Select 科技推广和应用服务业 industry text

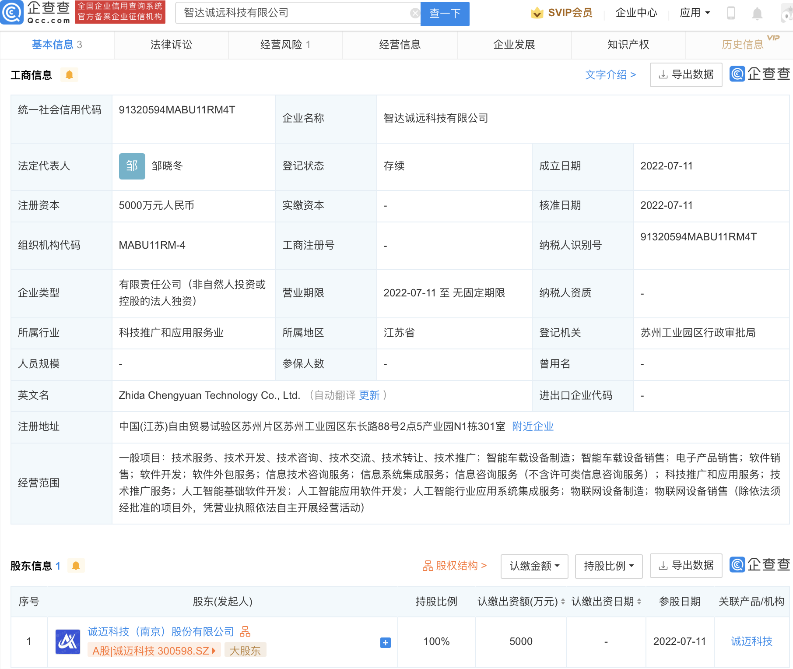point(171,333)
